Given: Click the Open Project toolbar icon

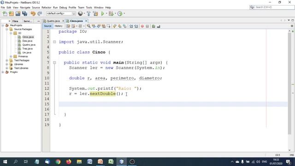Looking at the screenshot, I should [18, 13].
